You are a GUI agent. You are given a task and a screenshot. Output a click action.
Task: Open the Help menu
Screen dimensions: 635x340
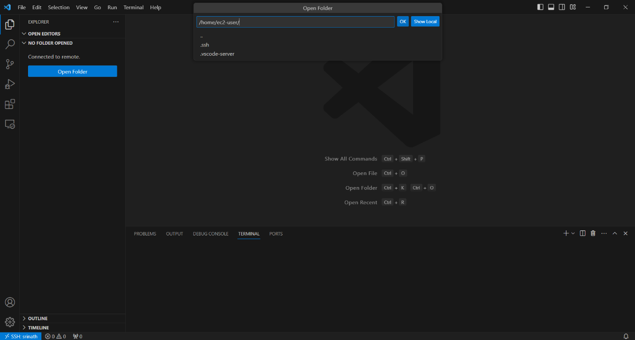click(x=156, y=7)
